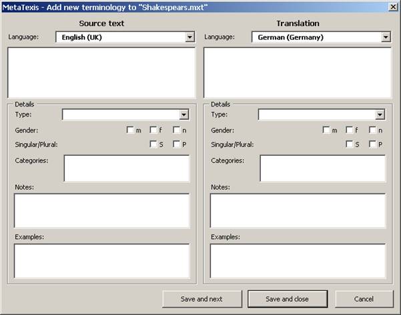
Task: Open the Translation Language dropdown
Action: click(386, 37)
